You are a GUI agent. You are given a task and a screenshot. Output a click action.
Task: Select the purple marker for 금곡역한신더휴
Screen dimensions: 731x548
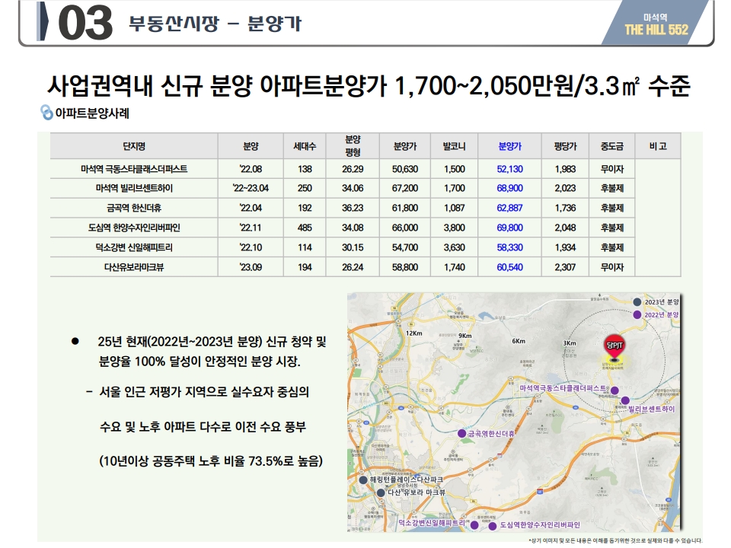[461, 433]
